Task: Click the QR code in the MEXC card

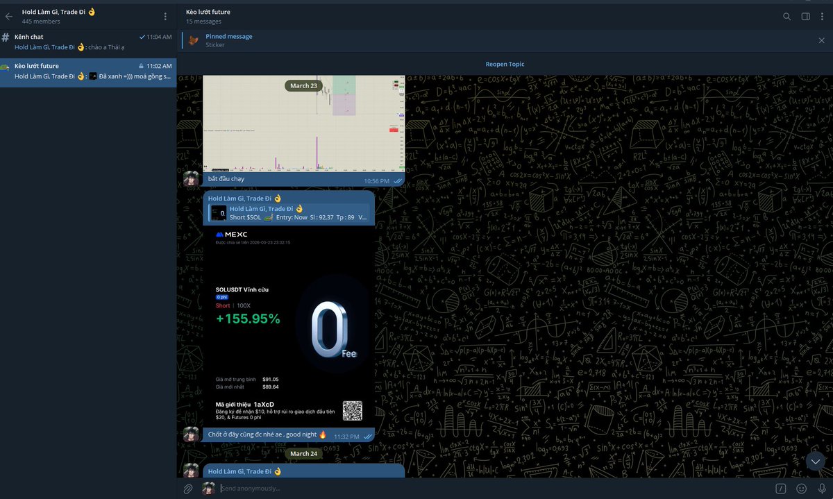Action: coord(353,410)
